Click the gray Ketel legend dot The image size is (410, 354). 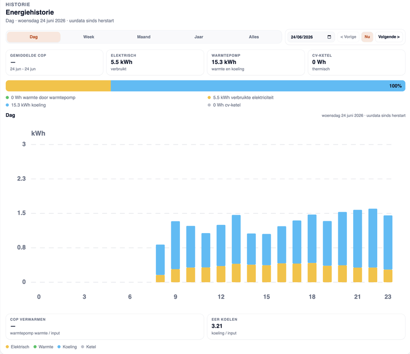click(83, 347)
